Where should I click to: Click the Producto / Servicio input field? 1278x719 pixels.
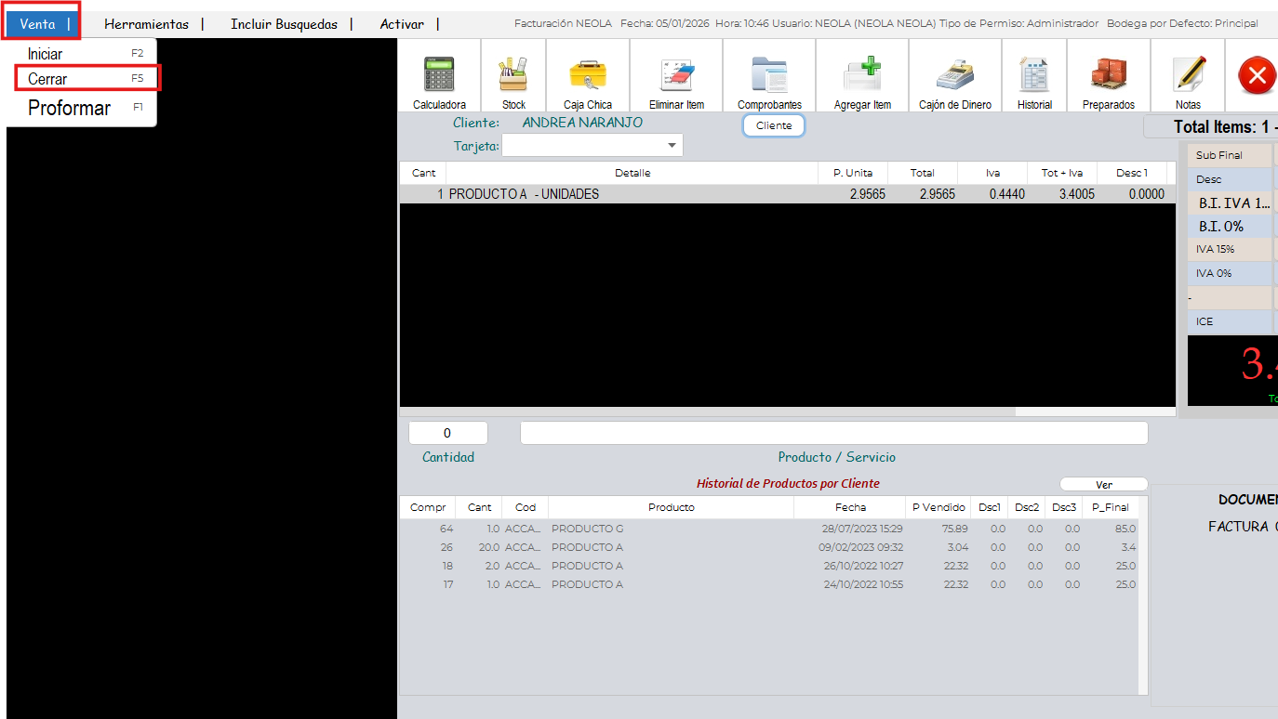(x=833, y=433)
